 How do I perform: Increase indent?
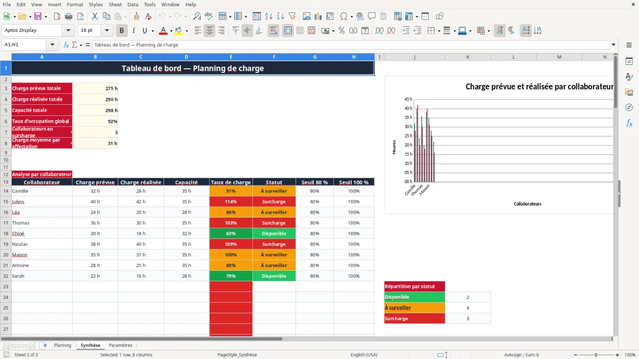click(x=406, y=31)
